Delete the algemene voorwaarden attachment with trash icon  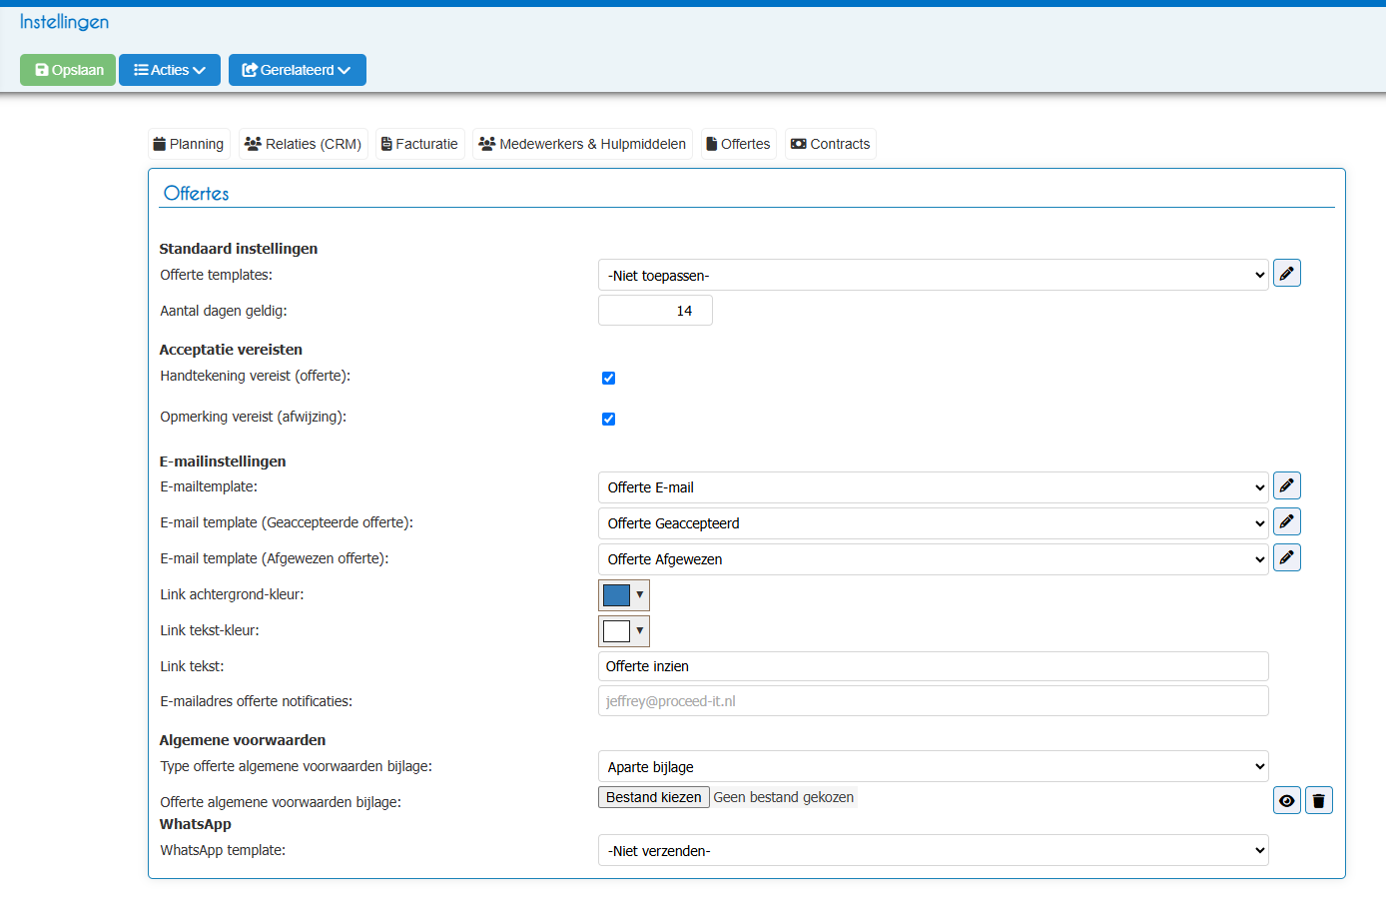(x=1319, y=800)
